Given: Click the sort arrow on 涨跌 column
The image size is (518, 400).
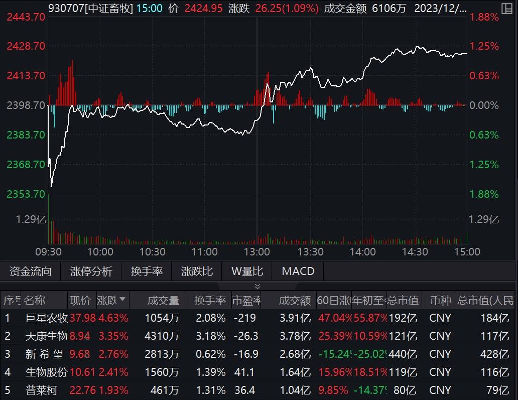Looking at the screenshot, I should [x=122, y=300].
